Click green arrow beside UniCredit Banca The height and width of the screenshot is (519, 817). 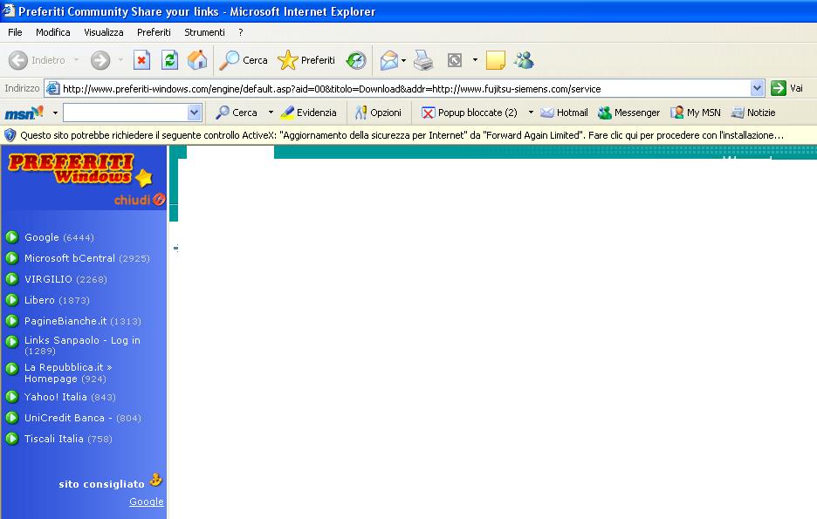(x=12, y=418)
